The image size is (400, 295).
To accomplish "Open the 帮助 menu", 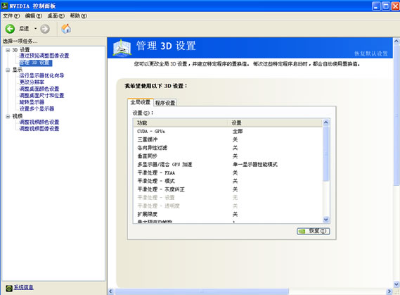I will [78, 15].
